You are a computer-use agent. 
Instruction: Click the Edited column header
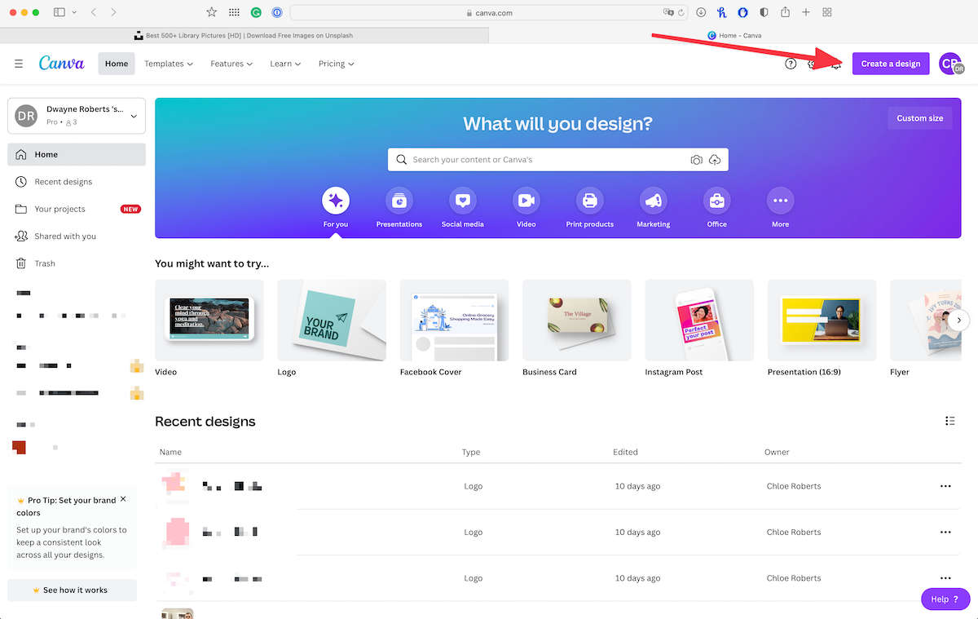tap(625, 452)
